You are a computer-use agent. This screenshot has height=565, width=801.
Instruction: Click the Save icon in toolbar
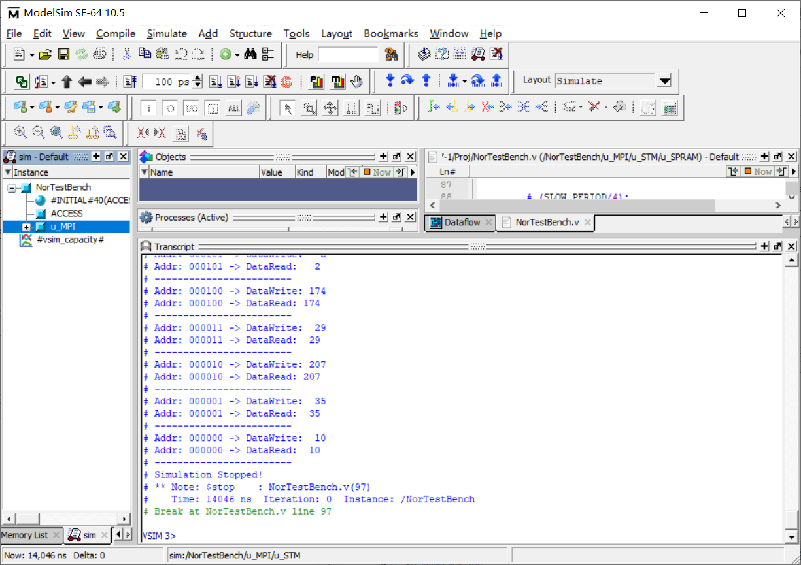click(x=63, y=55)
